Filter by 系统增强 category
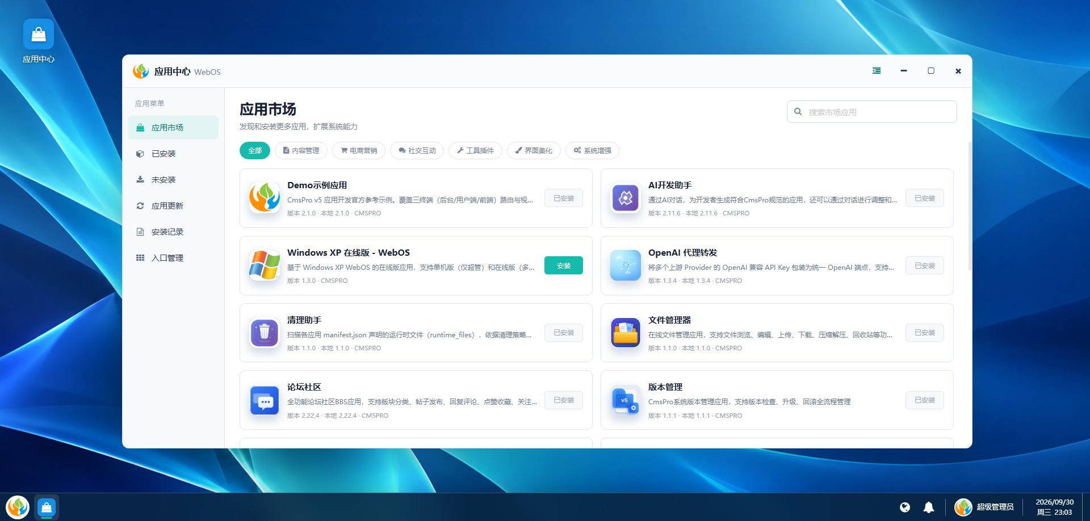The image size is (1090, 521). pyautogui.click(x=592, y=151)
